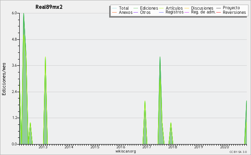Click the 2013 x-axis label

pyautogui.click(x=43, y=147)
